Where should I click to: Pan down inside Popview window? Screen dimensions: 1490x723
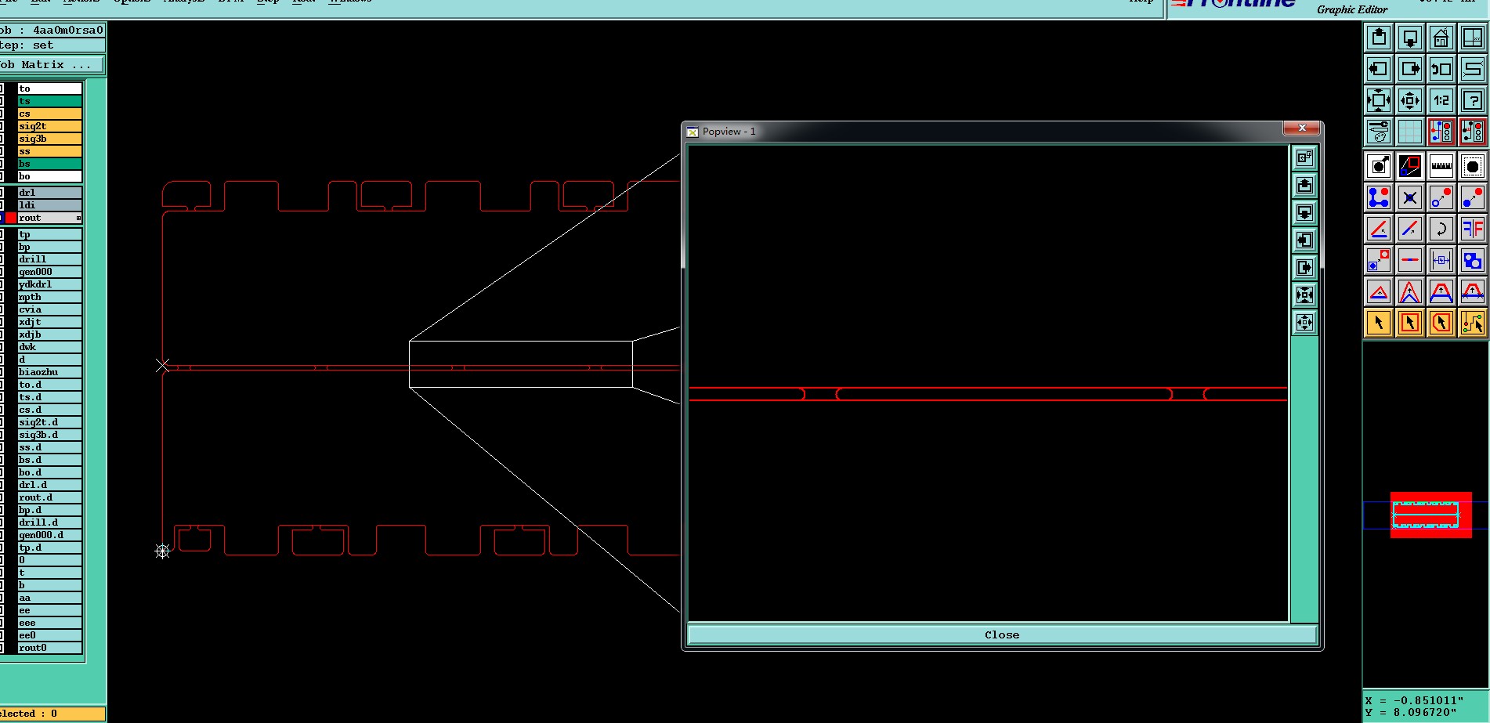point(1304,213)
